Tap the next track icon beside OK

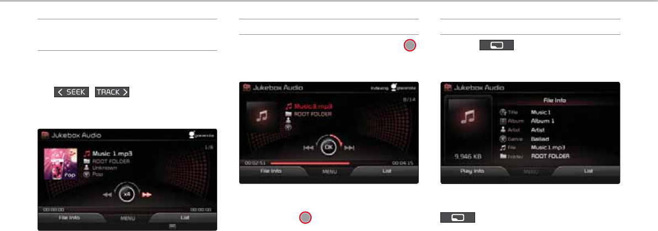point(349,148)
